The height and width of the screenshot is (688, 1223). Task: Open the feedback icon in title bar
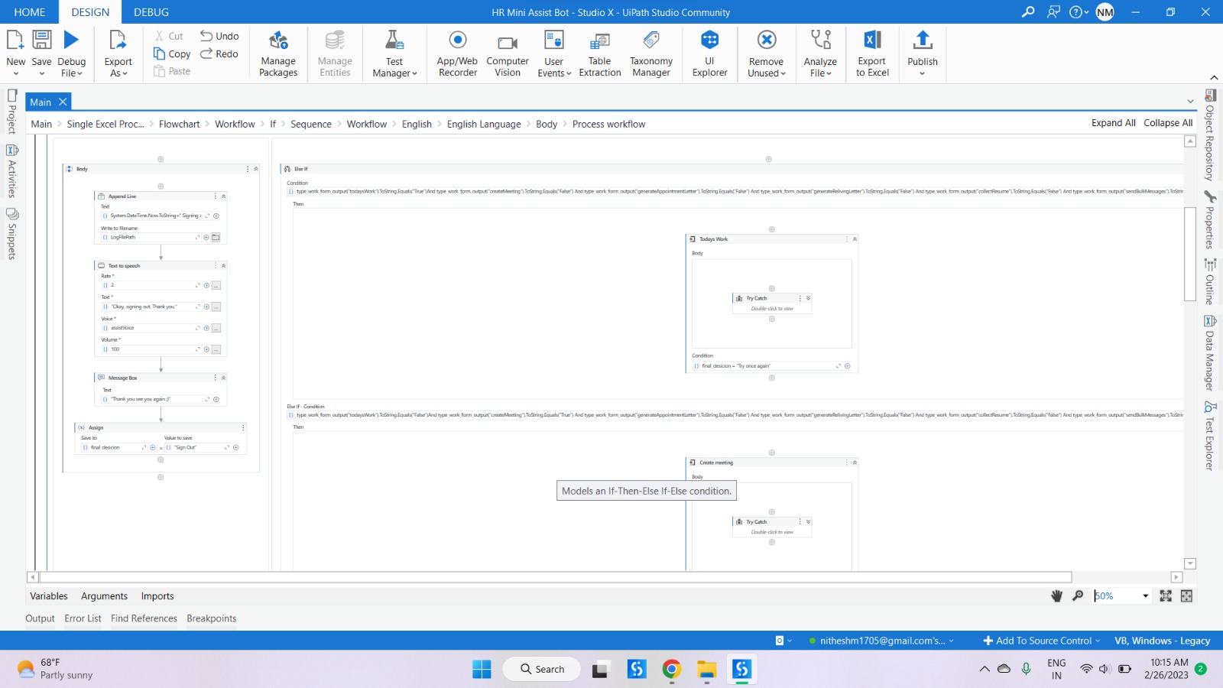click(x=1053, y=11)
